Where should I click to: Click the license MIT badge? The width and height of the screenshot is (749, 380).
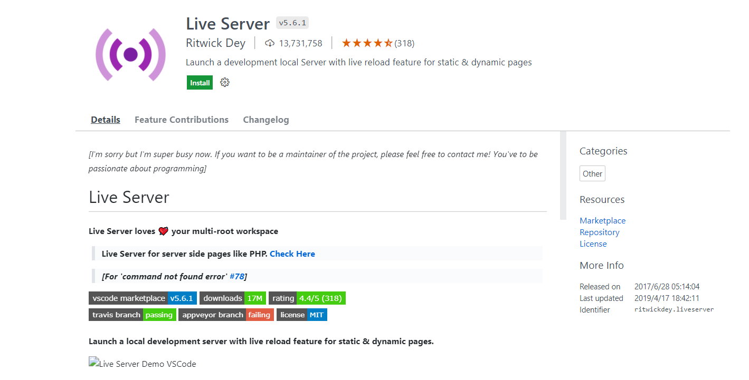(x=302, y=315)
